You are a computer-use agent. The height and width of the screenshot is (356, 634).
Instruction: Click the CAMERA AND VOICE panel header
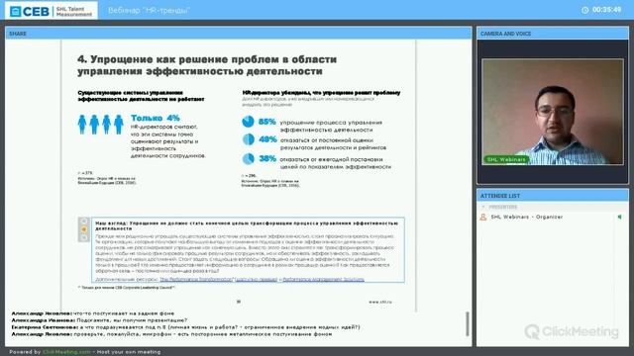click(x=553, y=34)
